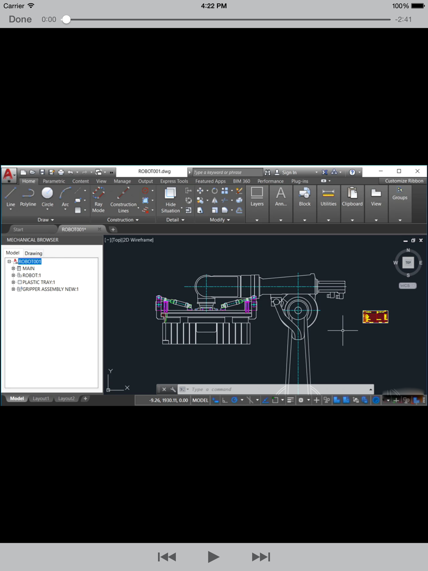Open the Express Tools ribbon tab
The width and height of the screenshot is (428, 571).
tap(174, 181)
